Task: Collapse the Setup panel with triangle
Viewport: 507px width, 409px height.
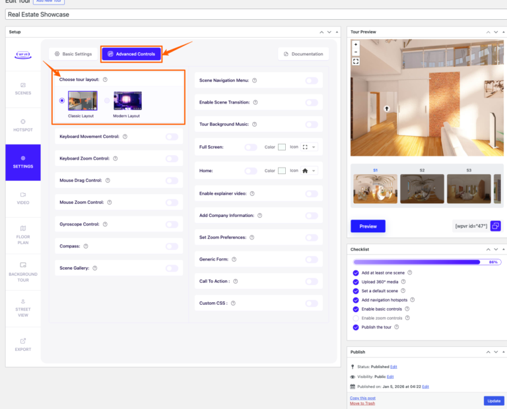Action: [x=337, y=32]
